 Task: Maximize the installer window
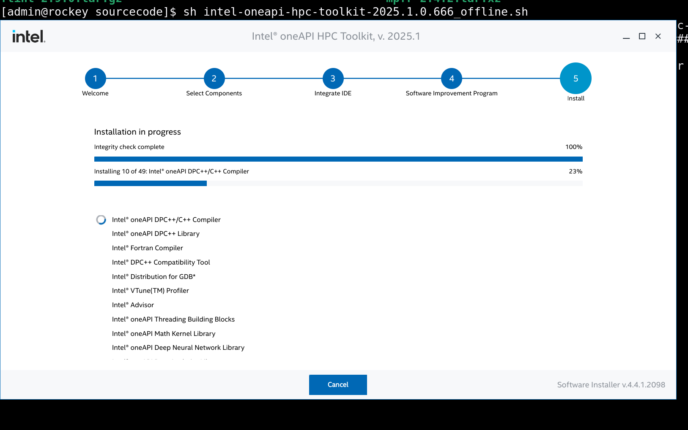point(642,36)
